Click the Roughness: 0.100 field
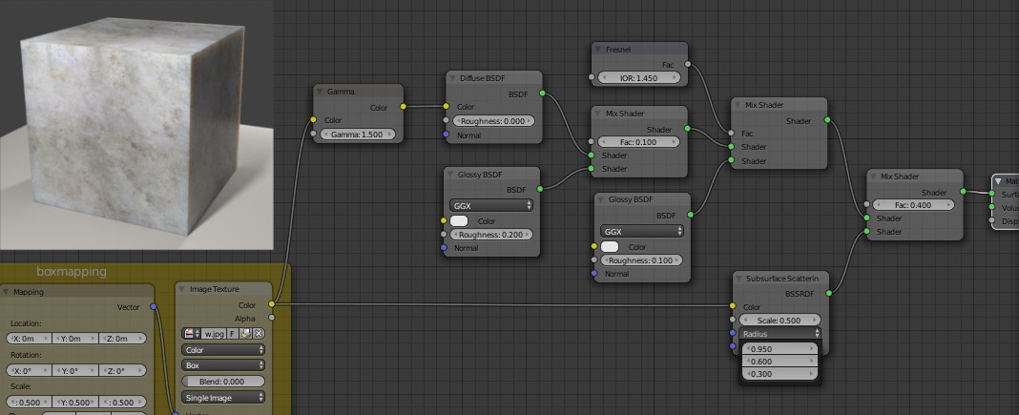The height and width of the screenshot is (415, 1019). click(x=641, y=260)
